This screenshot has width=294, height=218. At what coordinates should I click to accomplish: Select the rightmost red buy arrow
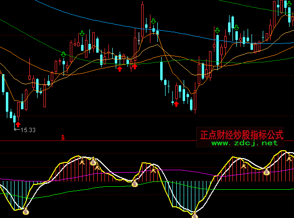pyautogui.click(x=176, y=103)
